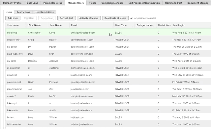The image size is (211, 129).
Task: Click last name Pordage
Action: pyautogui.click(x=54, y=82)
